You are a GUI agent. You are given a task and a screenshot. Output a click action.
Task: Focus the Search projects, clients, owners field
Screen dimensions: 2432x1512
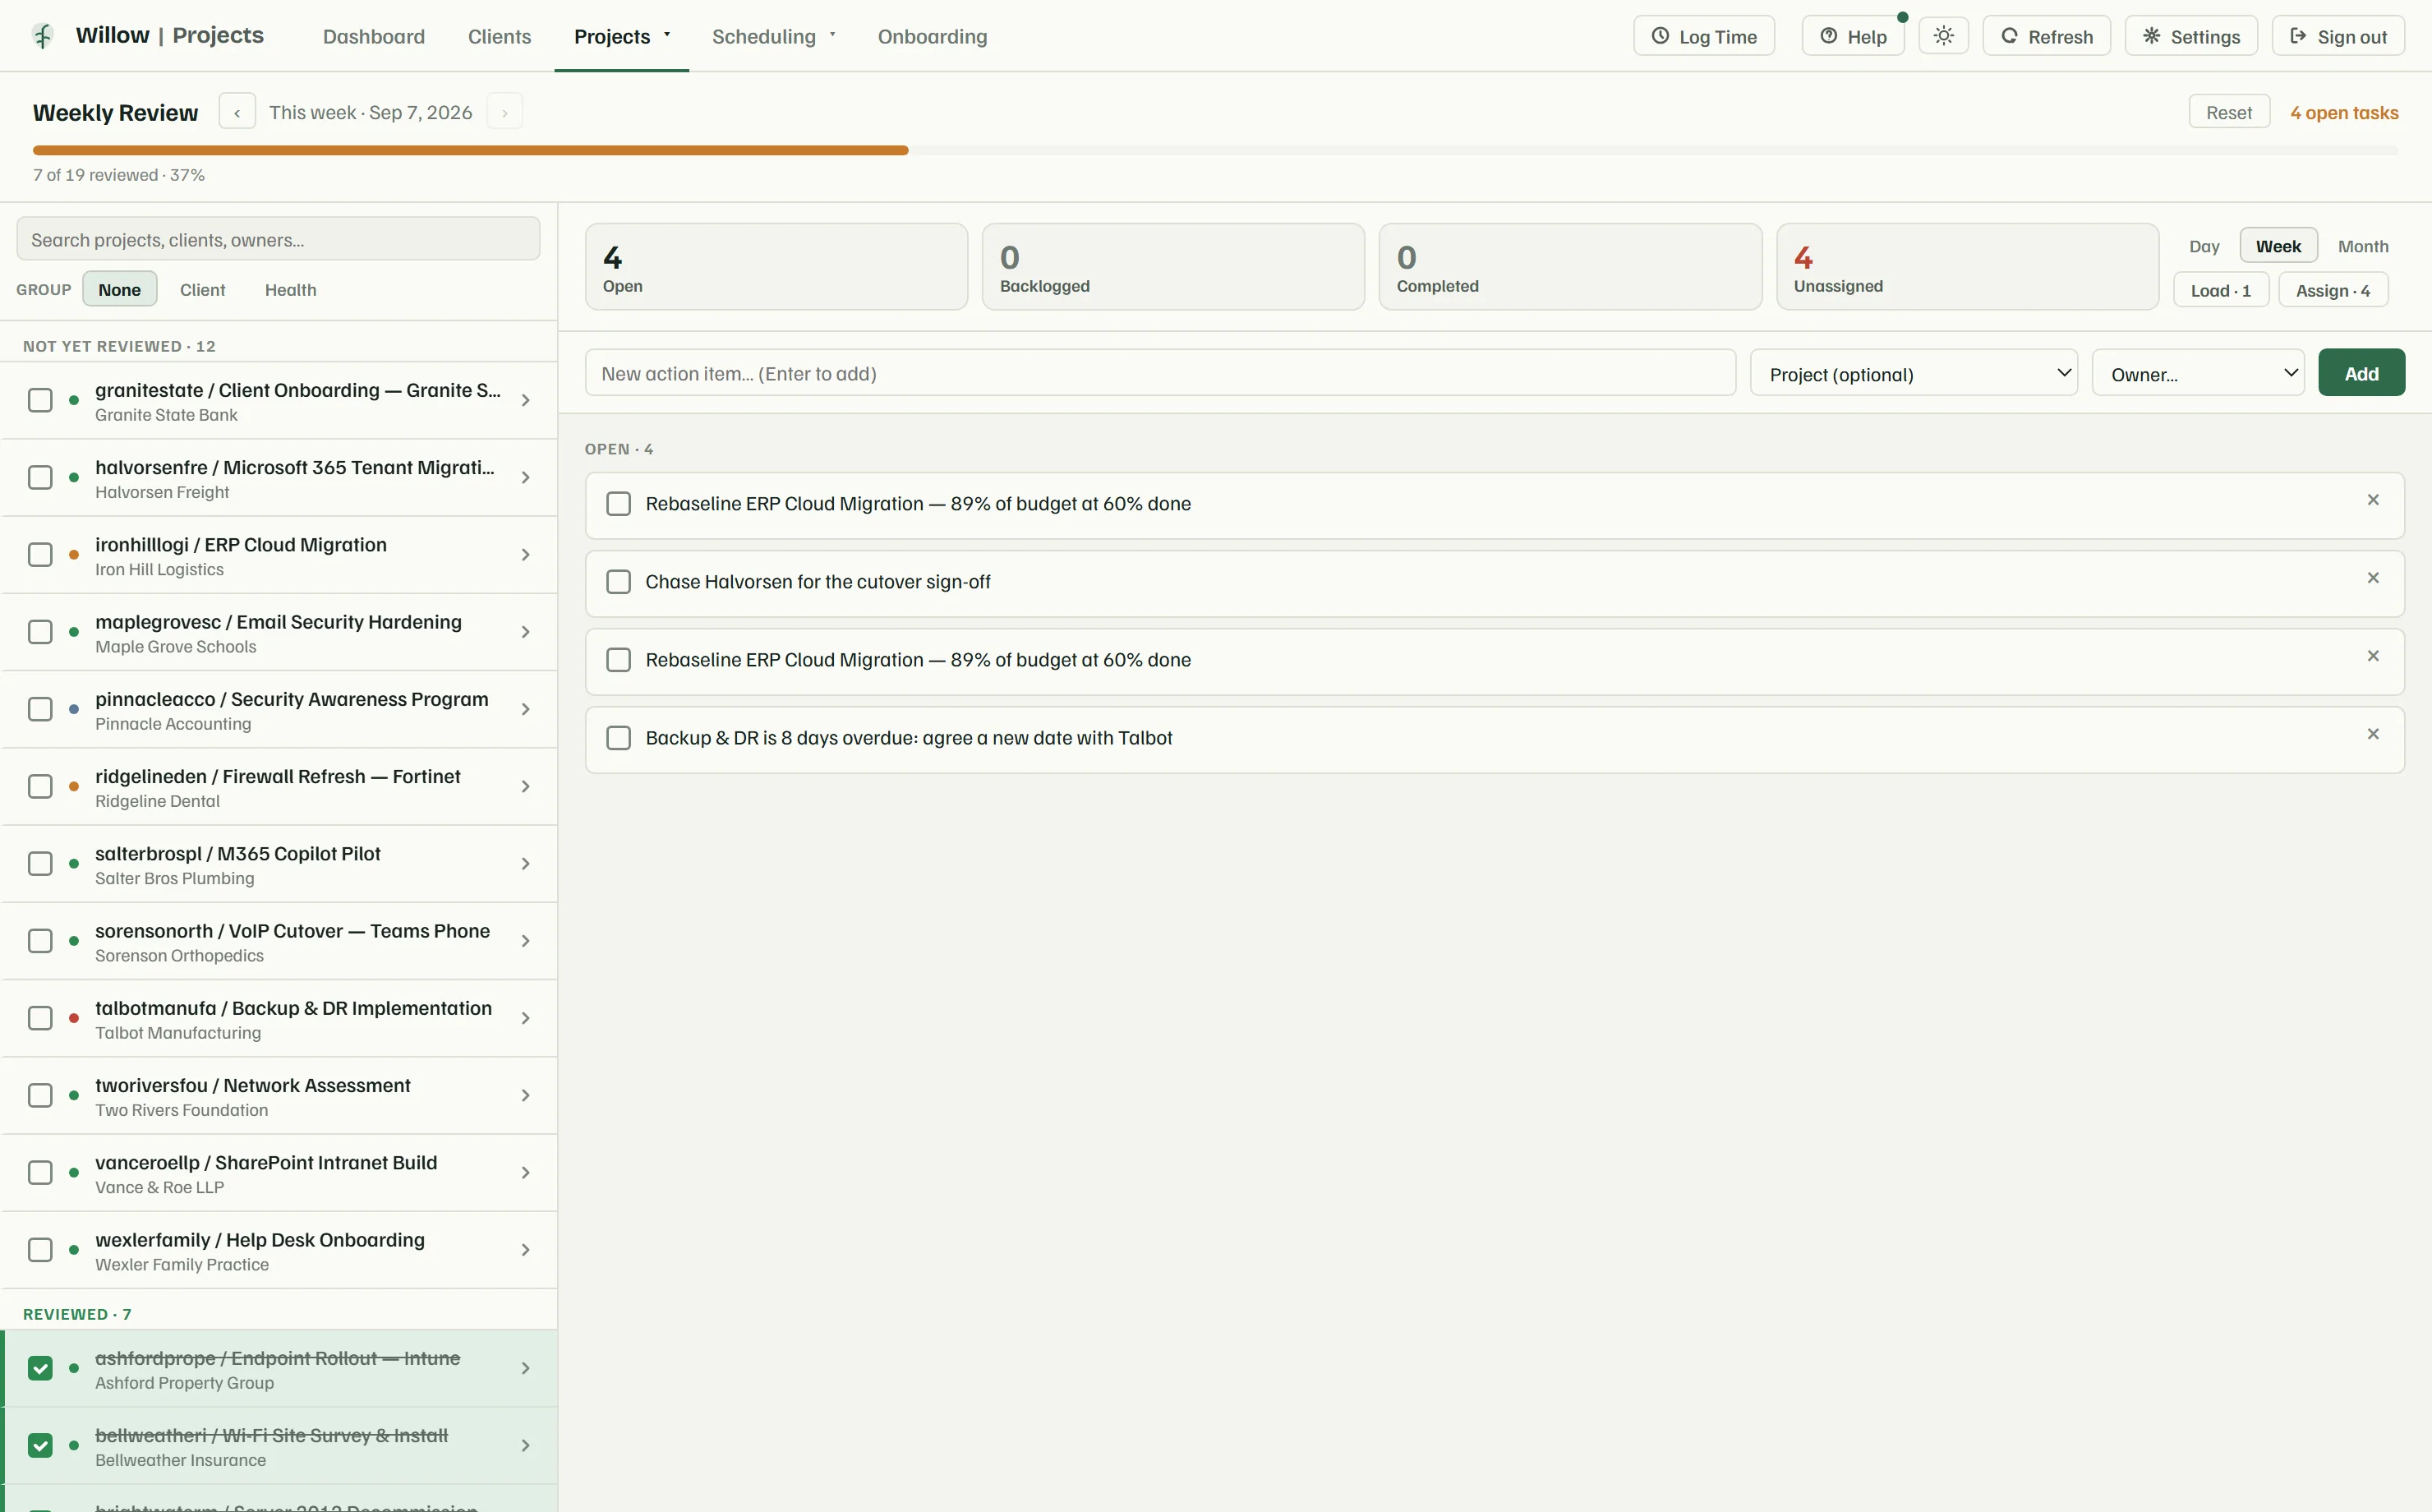(x=278, y=239)
